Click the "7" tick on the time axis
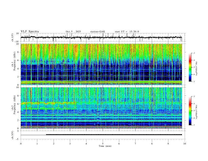The width and height of the screenshot is (208, 161). tap(136, 144)
